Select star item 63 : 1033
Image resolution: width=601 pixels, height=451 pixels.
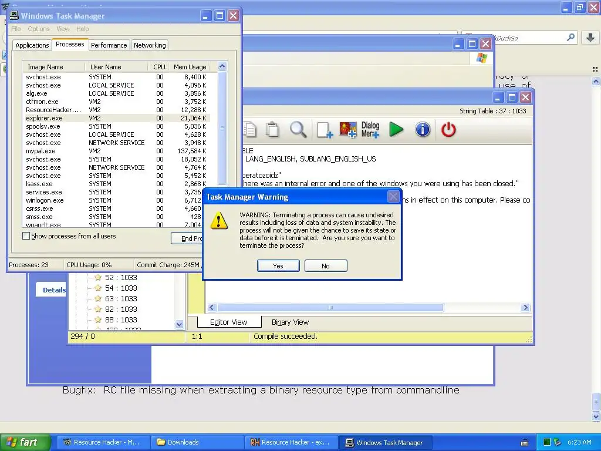tap(116, 298)
